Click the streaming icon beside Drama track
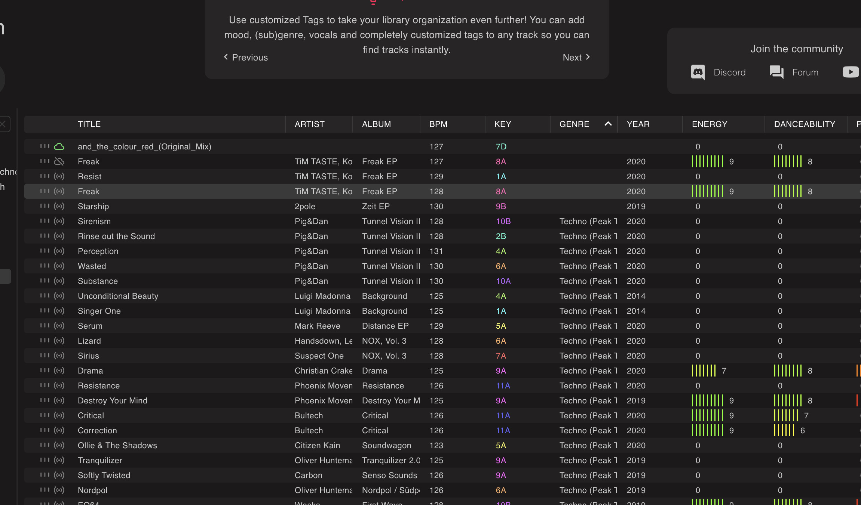This screenshot has width=861, height=505. pyautogui.click(x=59, y=371)
